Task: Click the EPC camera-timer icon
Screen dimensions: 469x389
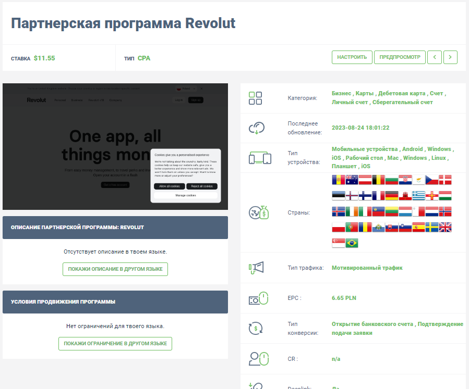Action: click(258, 298)
